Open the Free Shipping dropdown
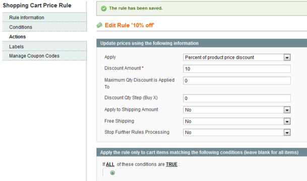The image size is (307, 181). [x=237, y=121]
